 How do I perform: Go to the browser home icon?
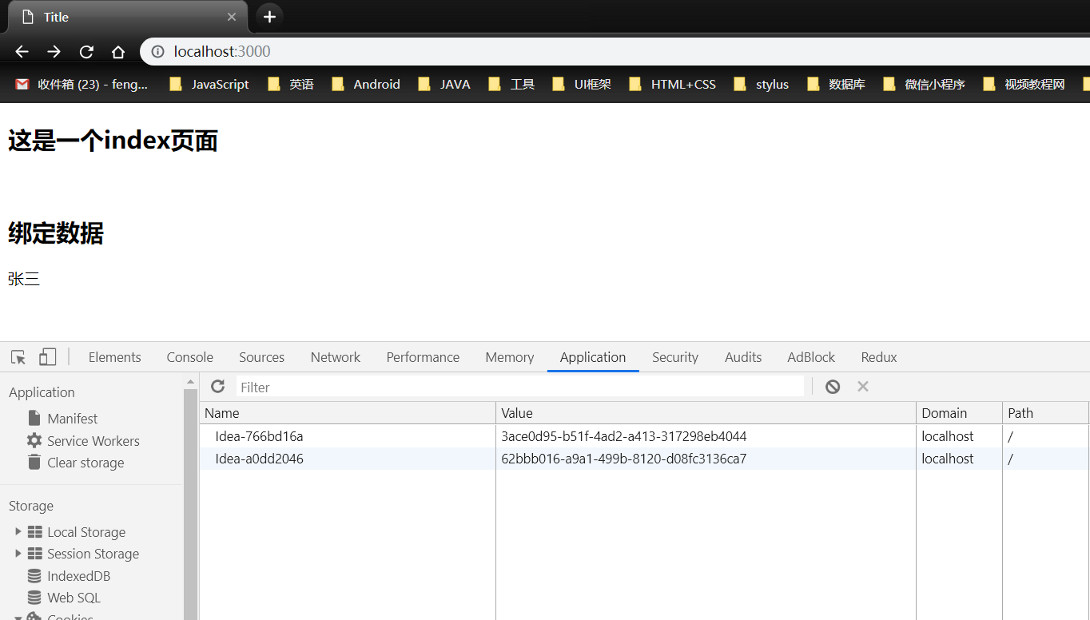118,52
